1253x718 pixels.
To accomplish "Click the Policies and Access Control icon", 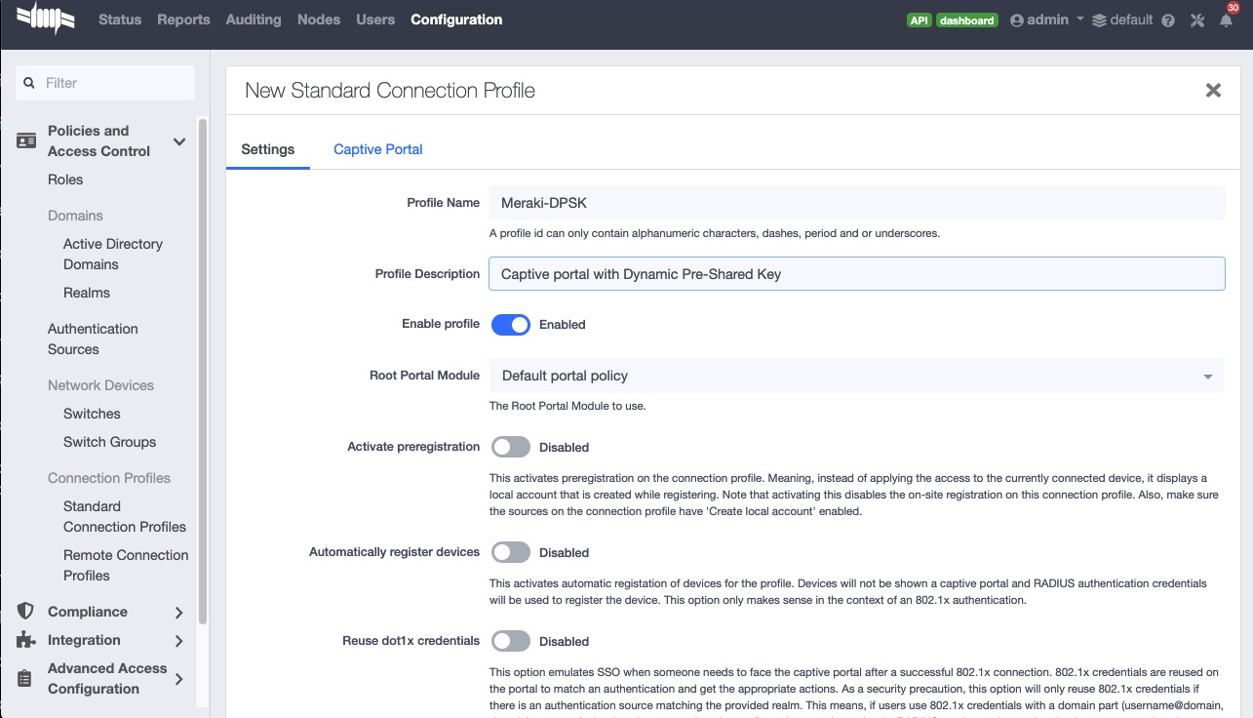I will tap(26, 141).
